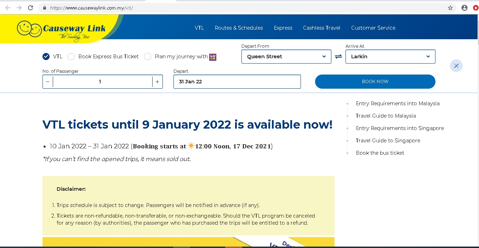Reload the page using browser refresh icon
Image resolution: width=479 pixels, height=248 pixels.
30,8
